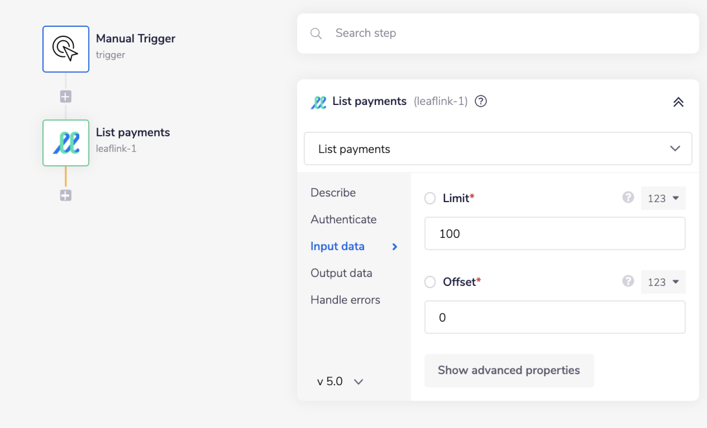The image size is (707, 428).
Task: Show help for the Limit field
Action: coord(628,197)
